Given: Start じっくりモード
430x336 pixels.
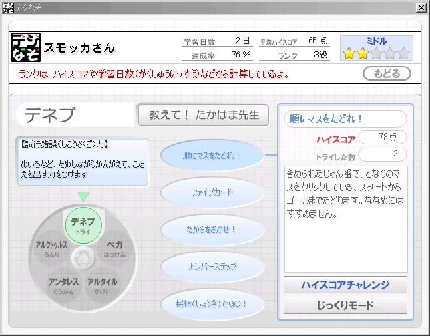Looking at the screenshot, I should tap(345, 305).
